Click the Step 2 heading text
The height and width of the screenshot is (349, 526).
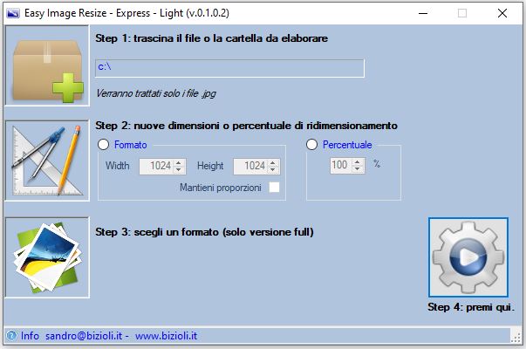(247, 126)
